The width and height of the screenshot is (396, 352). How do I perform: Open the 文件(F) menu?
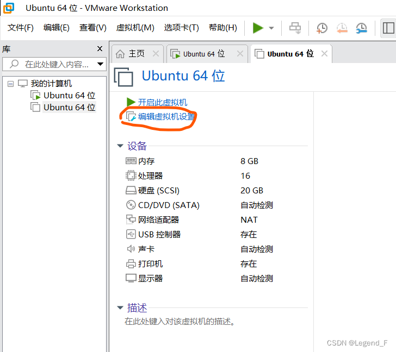tap(21, 28)
